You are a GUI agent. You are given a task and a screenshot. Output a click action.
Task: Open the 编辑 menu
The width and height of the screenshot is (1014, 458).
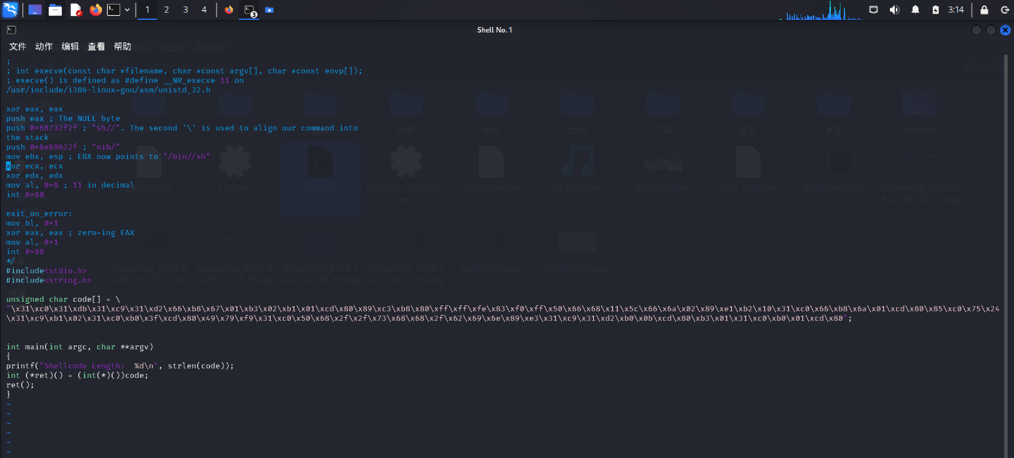pyautogui.click(x=70, y=46)
